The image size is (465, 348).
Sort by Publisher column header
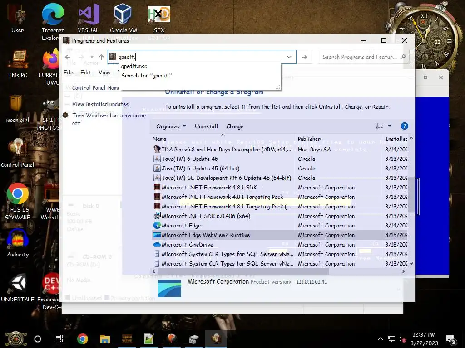point(339,139)
